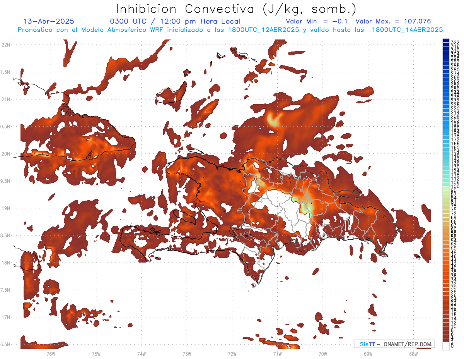This screenshot has height=359, width=464.
Task: Click the "72W" longitude label
Action: 232,354
